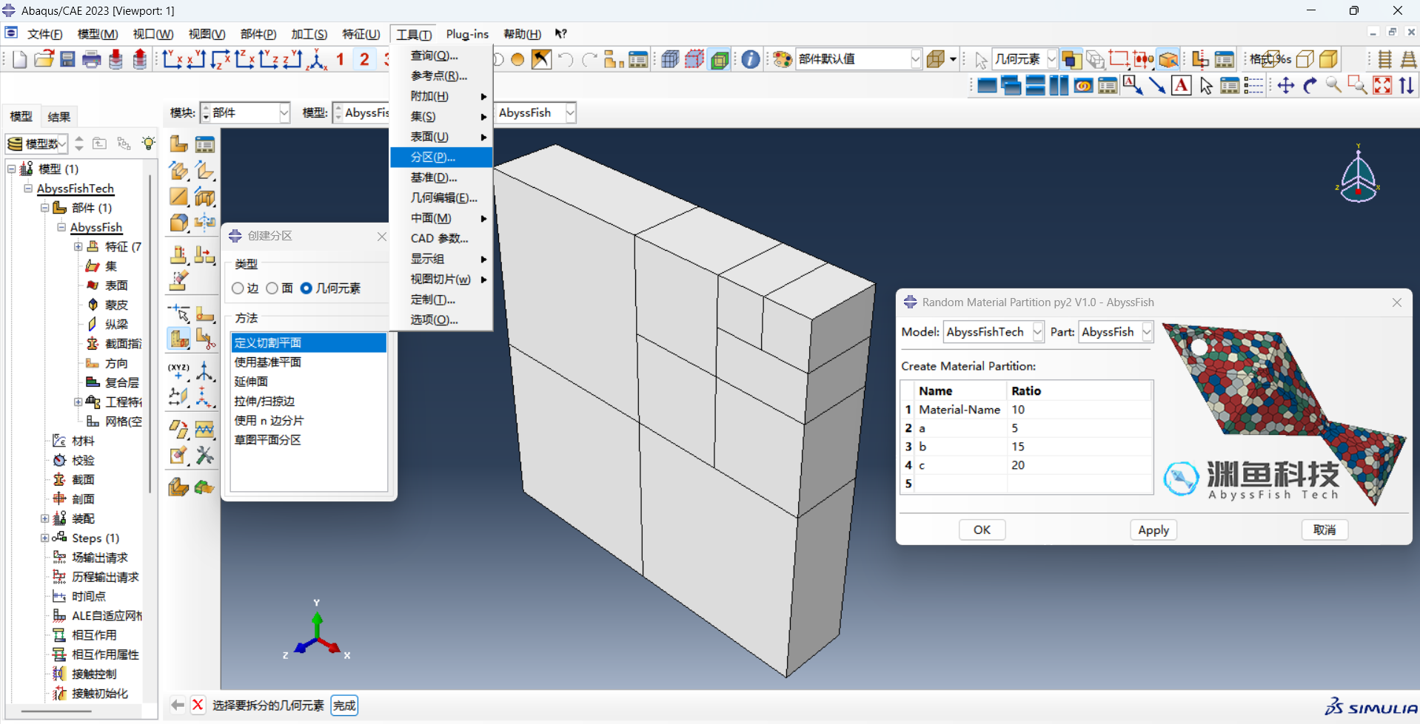Select the highlighted Partition Cell tool

[178, 339]
